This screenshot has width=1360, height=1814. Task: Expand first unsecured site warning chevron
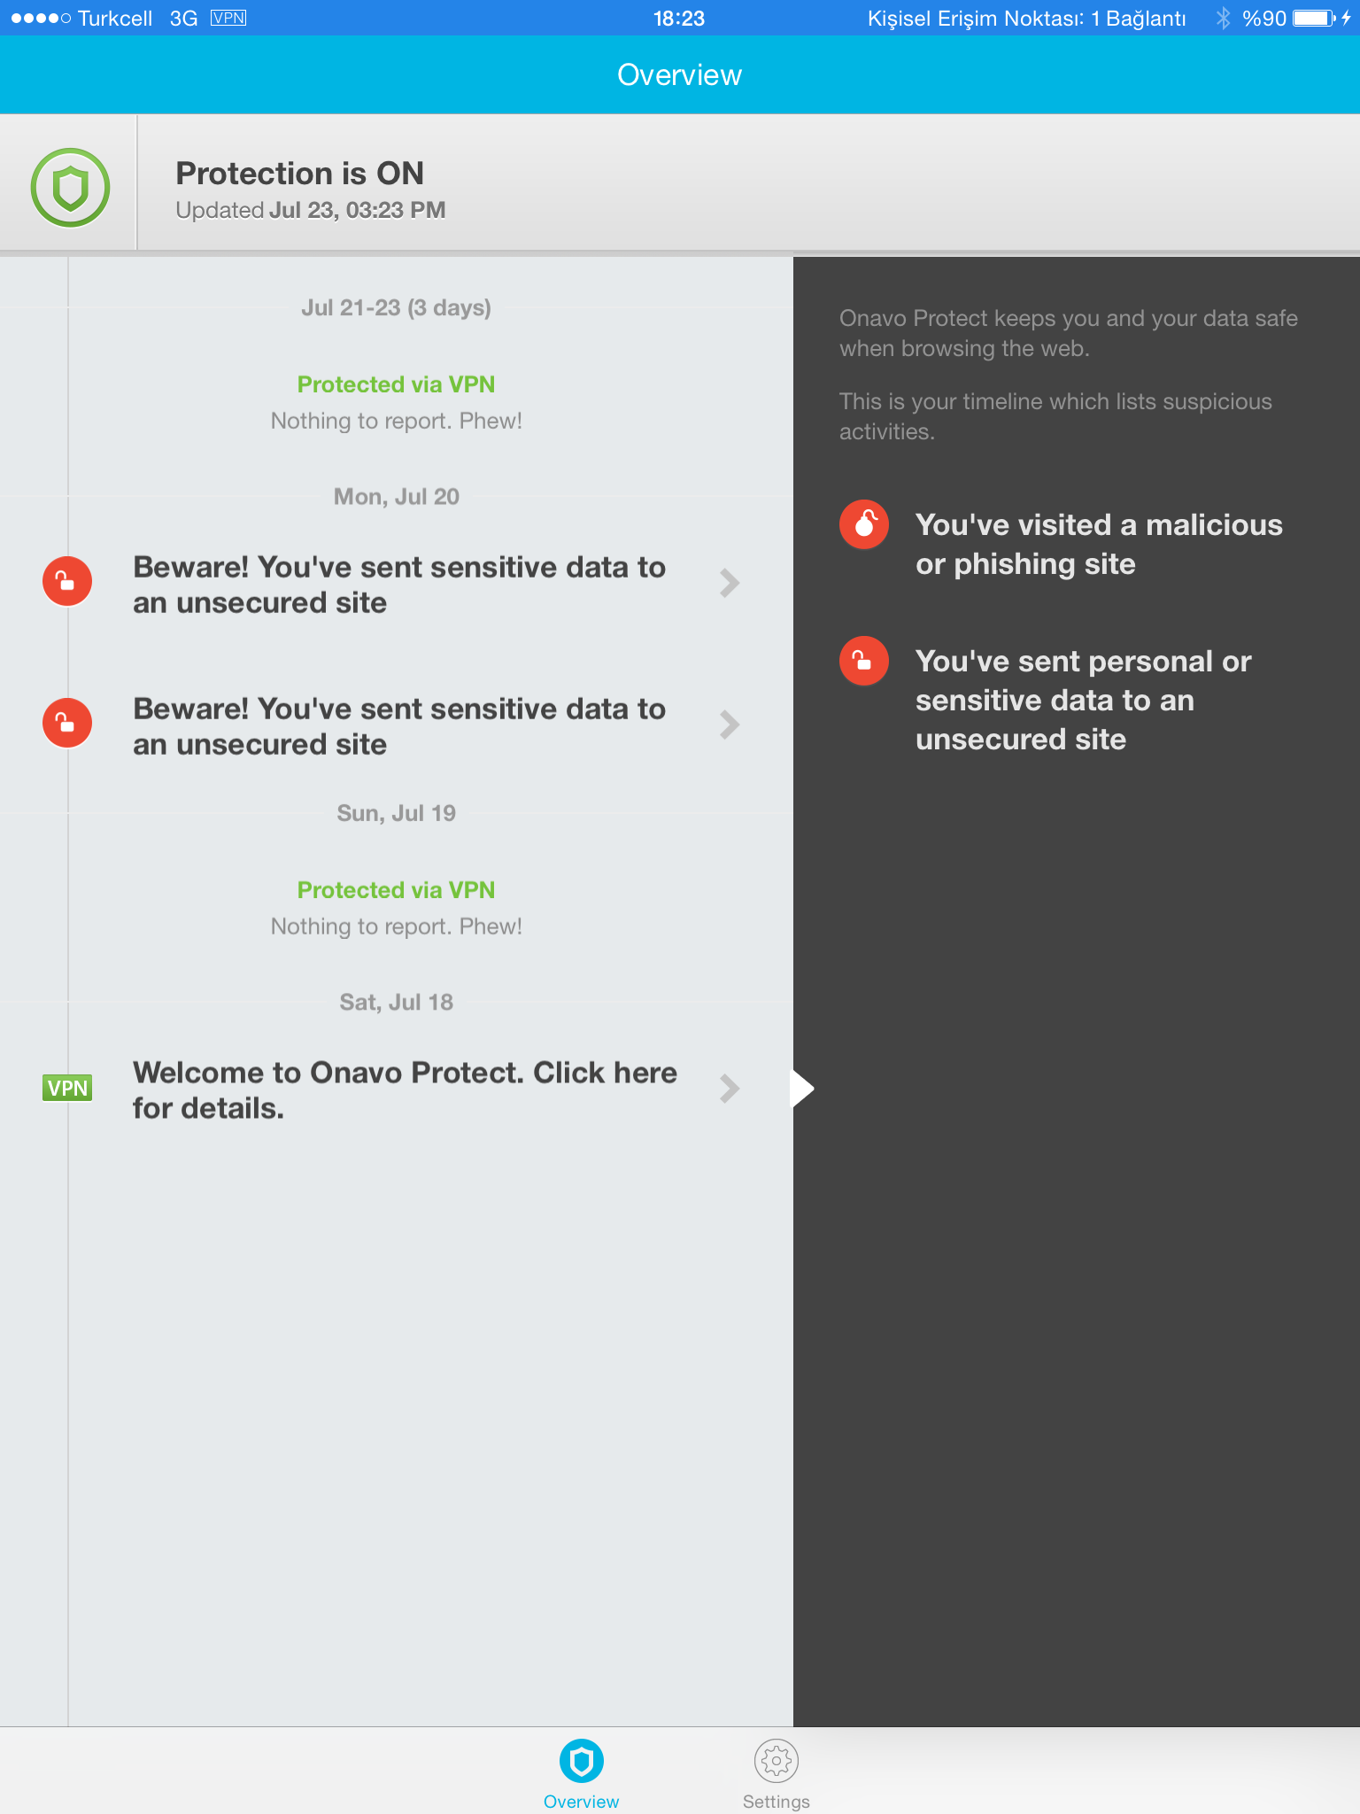pos(730,583)
